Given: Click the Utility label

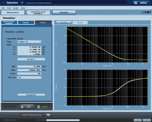Looking at the screenshot, I should (143, 3).
